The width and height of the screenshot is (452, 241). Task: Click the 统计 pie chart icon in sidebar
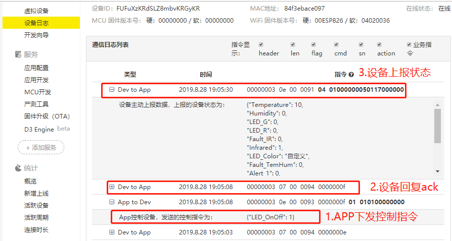[x=18, y=168]
